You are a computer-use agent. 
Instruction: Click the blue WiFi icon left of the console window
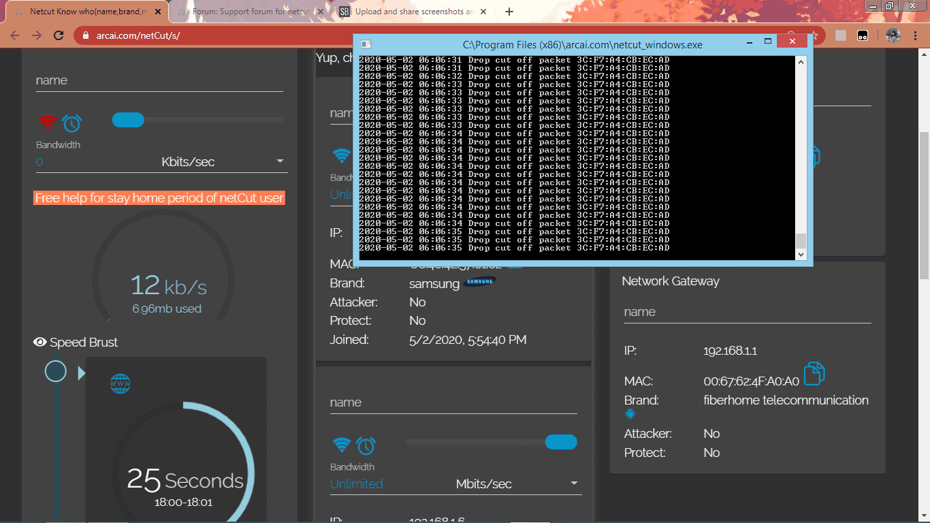tap(341, 155)
